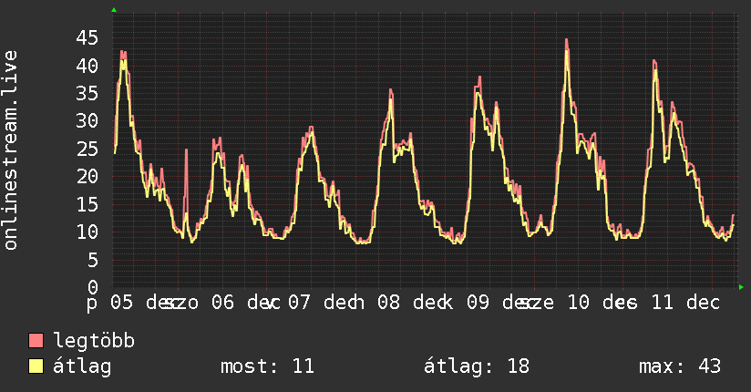Screen dimensions: 751x392
Task: Click the pink legtöbb legend swatch
Action: [36, 340]
